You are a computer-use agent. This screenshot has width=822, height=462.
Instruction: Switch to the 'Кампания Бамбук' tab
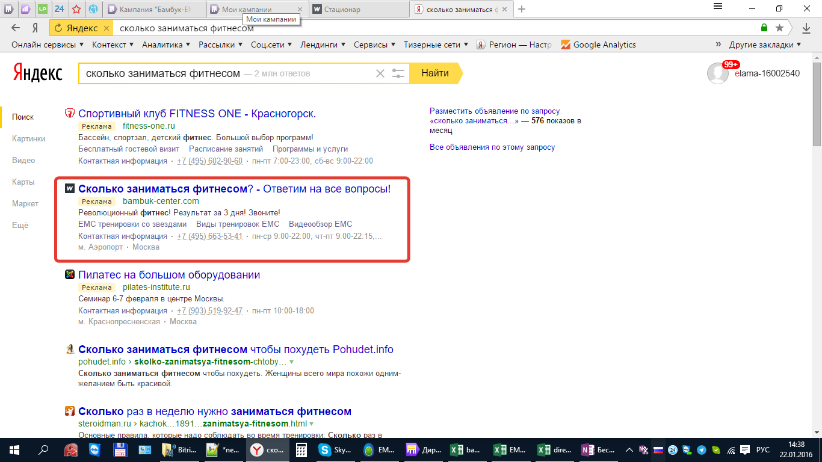155,10
